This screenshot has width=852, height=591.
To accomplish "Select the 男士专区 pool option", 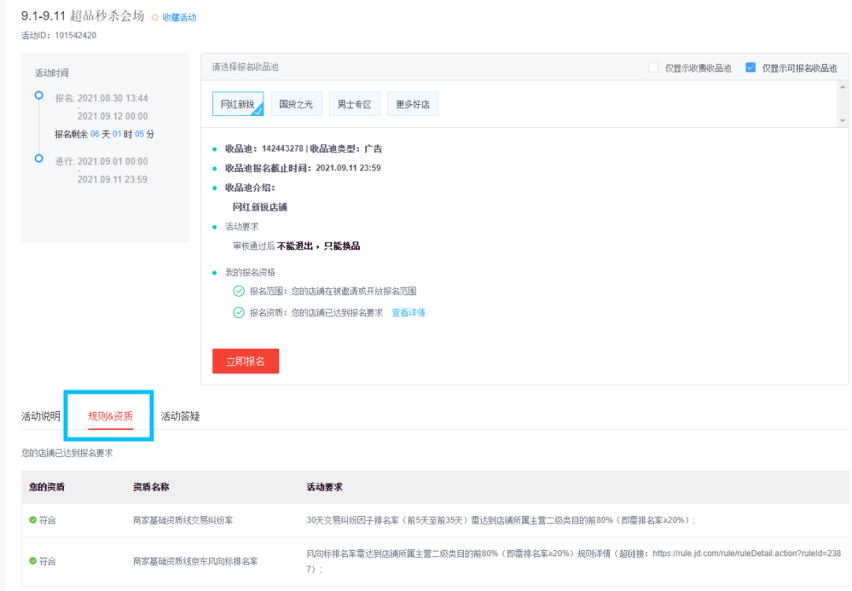I will [x=354, y=104].
